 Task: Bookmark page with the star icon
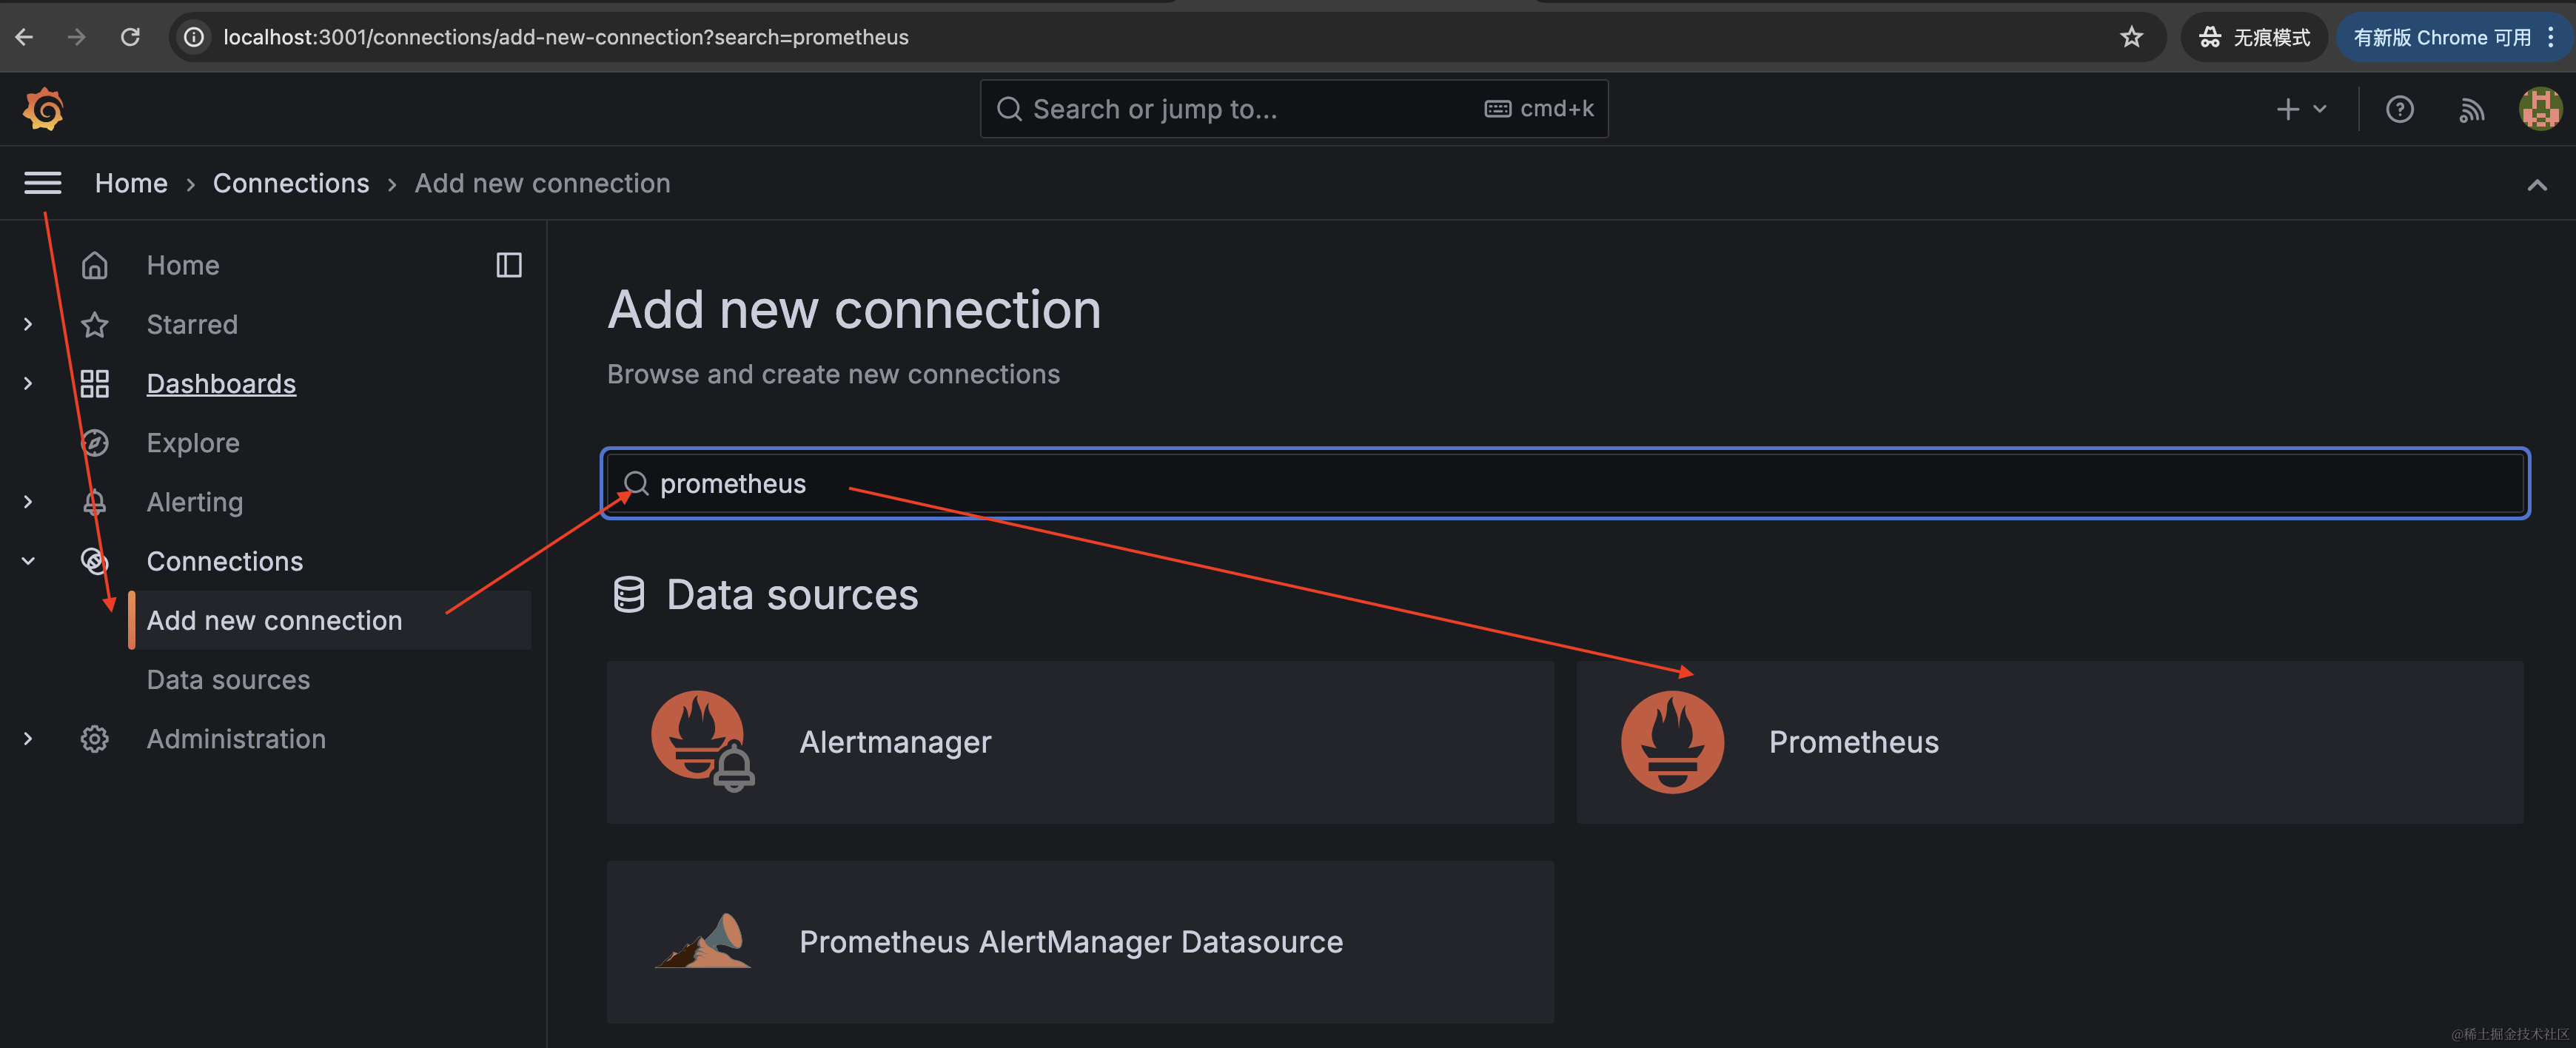[2131, 37]
